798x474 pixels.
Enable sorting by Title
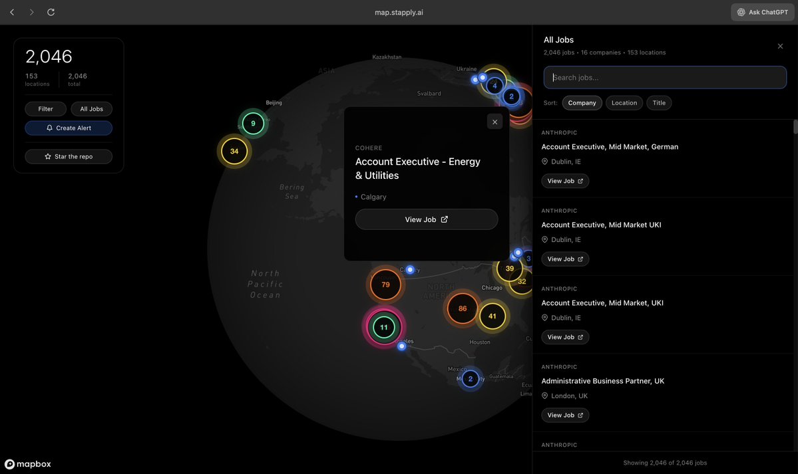coord(658,102)
